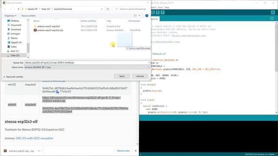
Task: Sort files by the Tipo column
Action: click(109, 21)
